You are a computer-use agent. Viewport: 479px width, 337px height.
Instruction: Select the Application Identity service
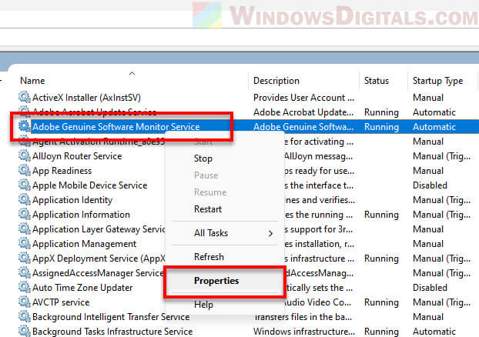coord(72,200)
